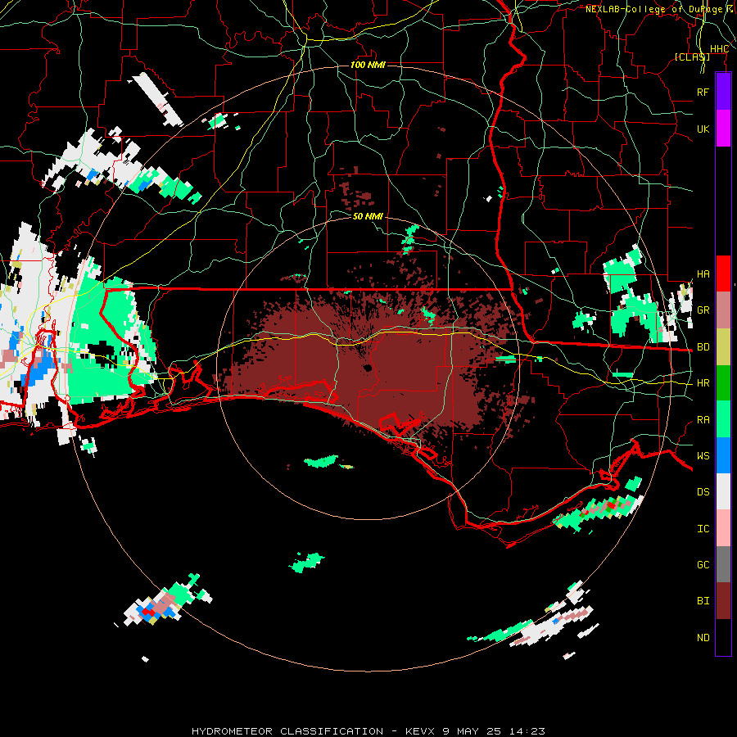Image resolution: width=737 pixels, height=737 pixels.
Task: Click the HHC product code text
Action: coord(719,49)
